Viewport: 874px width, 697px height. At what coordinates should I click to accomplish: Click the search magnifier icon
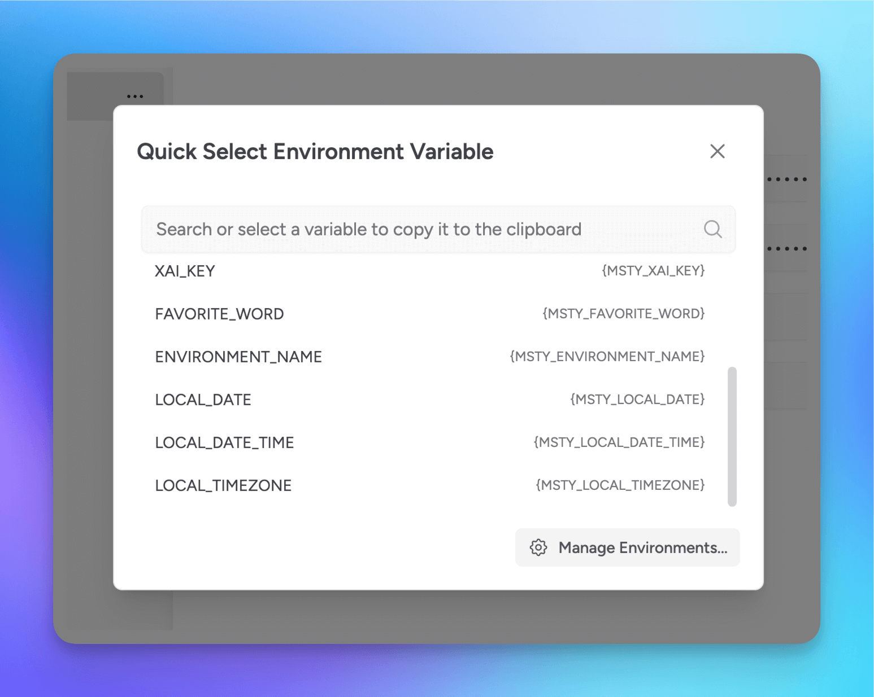click(x=712, y=229)
